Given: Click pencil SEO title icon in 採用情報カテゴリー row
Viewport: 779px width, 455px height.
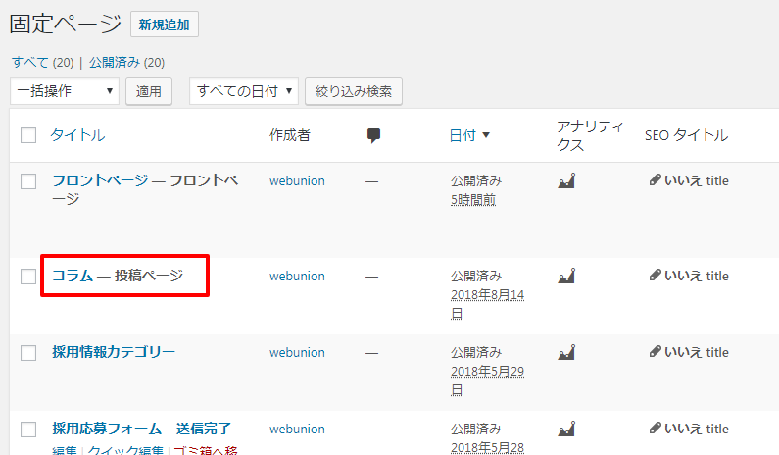Looking at the screenshot, I should point(656,352).
